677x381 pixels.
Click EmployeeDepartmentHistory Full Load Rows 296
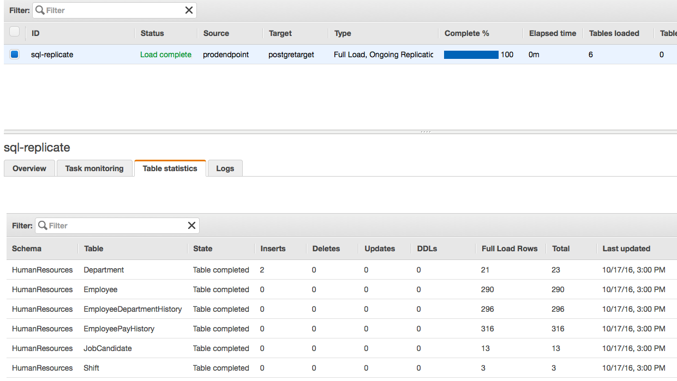[488, 309]
